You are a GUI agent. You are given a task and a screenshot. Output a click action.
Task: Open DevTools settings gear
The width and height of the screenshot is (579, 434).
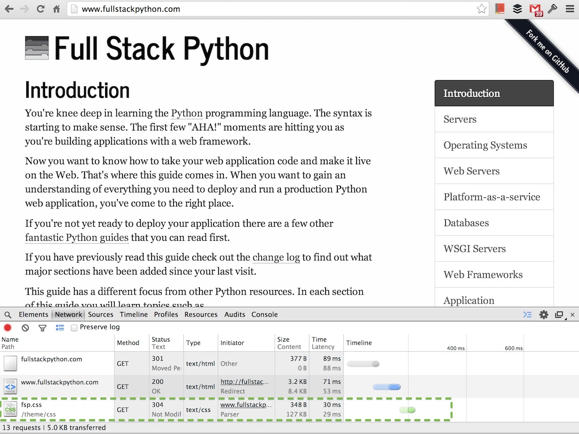[x=543, y=314]
